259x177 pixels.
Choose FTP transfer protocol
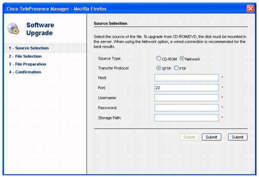[x=176, y=68]
